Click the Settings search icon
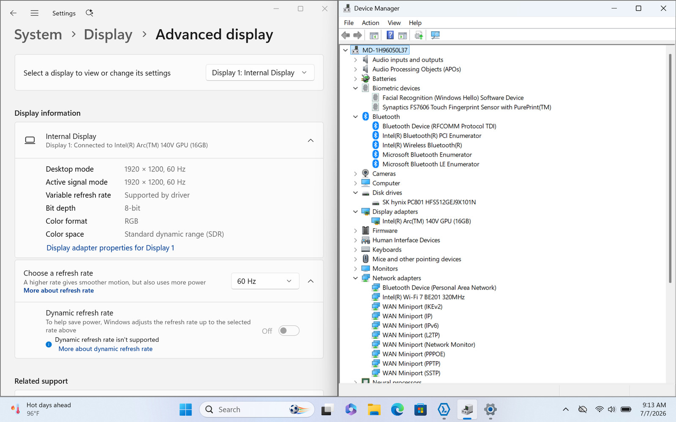This screenshot has width=676, height=422. tap(89, 13)
